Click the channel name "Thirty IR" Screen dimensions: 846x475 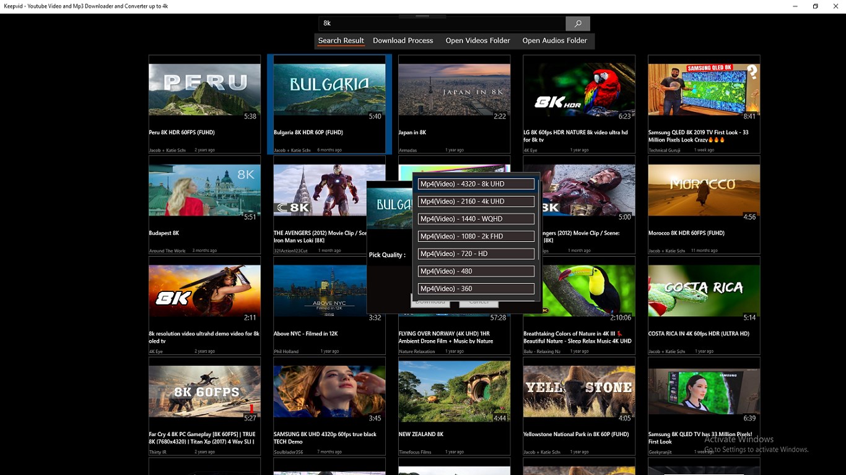[158, 452]
